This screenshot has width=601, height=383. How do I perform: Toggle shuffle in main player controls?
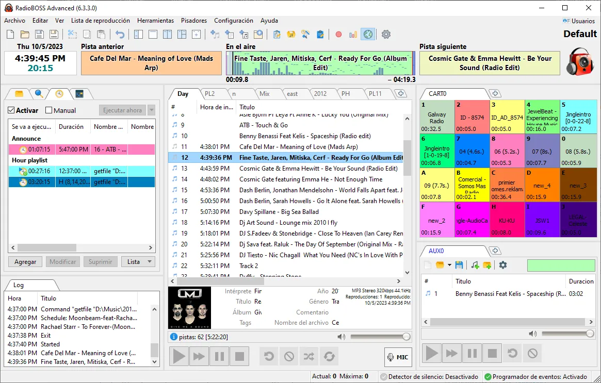[309, 357]
